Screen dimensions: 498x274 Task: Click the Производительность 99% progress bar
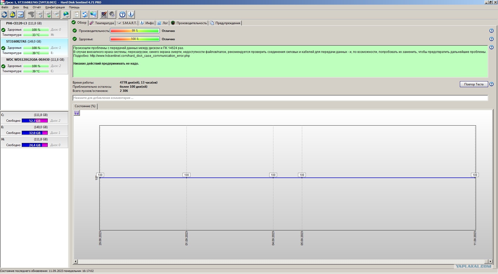[135, 31]
